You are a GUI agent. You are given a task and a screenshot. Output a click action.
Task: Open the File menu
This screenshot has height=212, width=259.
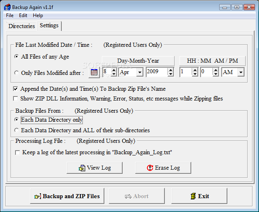coord(10,15)
